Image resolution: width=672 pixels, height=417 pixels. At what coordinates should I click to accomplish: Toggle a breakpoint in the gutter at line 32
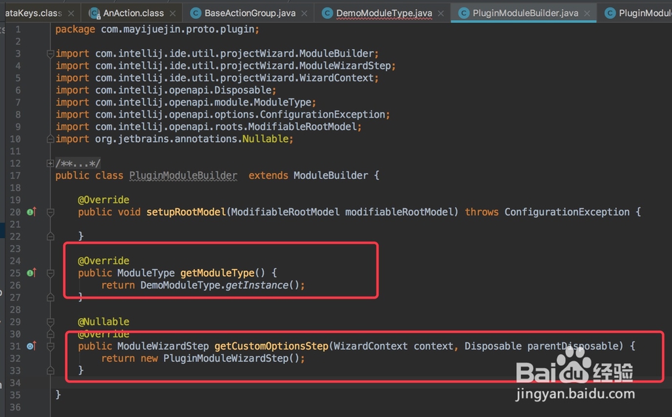tap(42, 358)
